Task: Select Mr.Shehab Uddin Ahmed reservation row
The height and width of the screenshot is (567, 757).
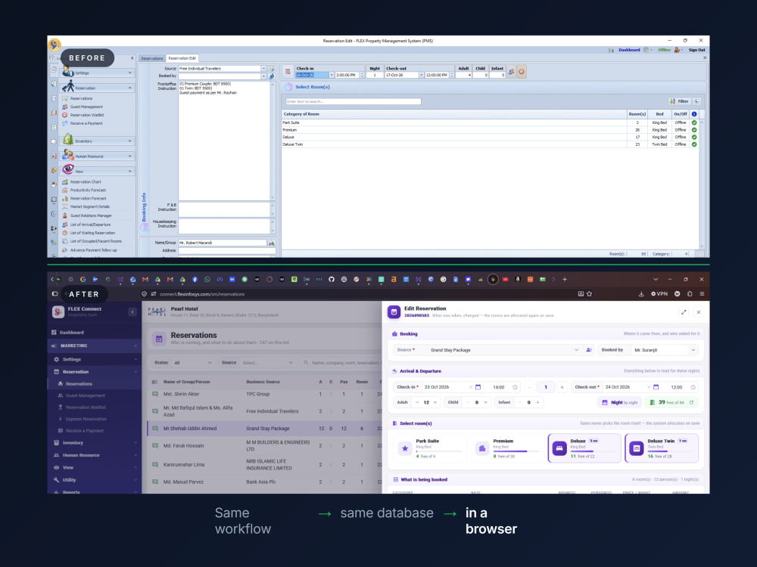Action: pos(264,428)
